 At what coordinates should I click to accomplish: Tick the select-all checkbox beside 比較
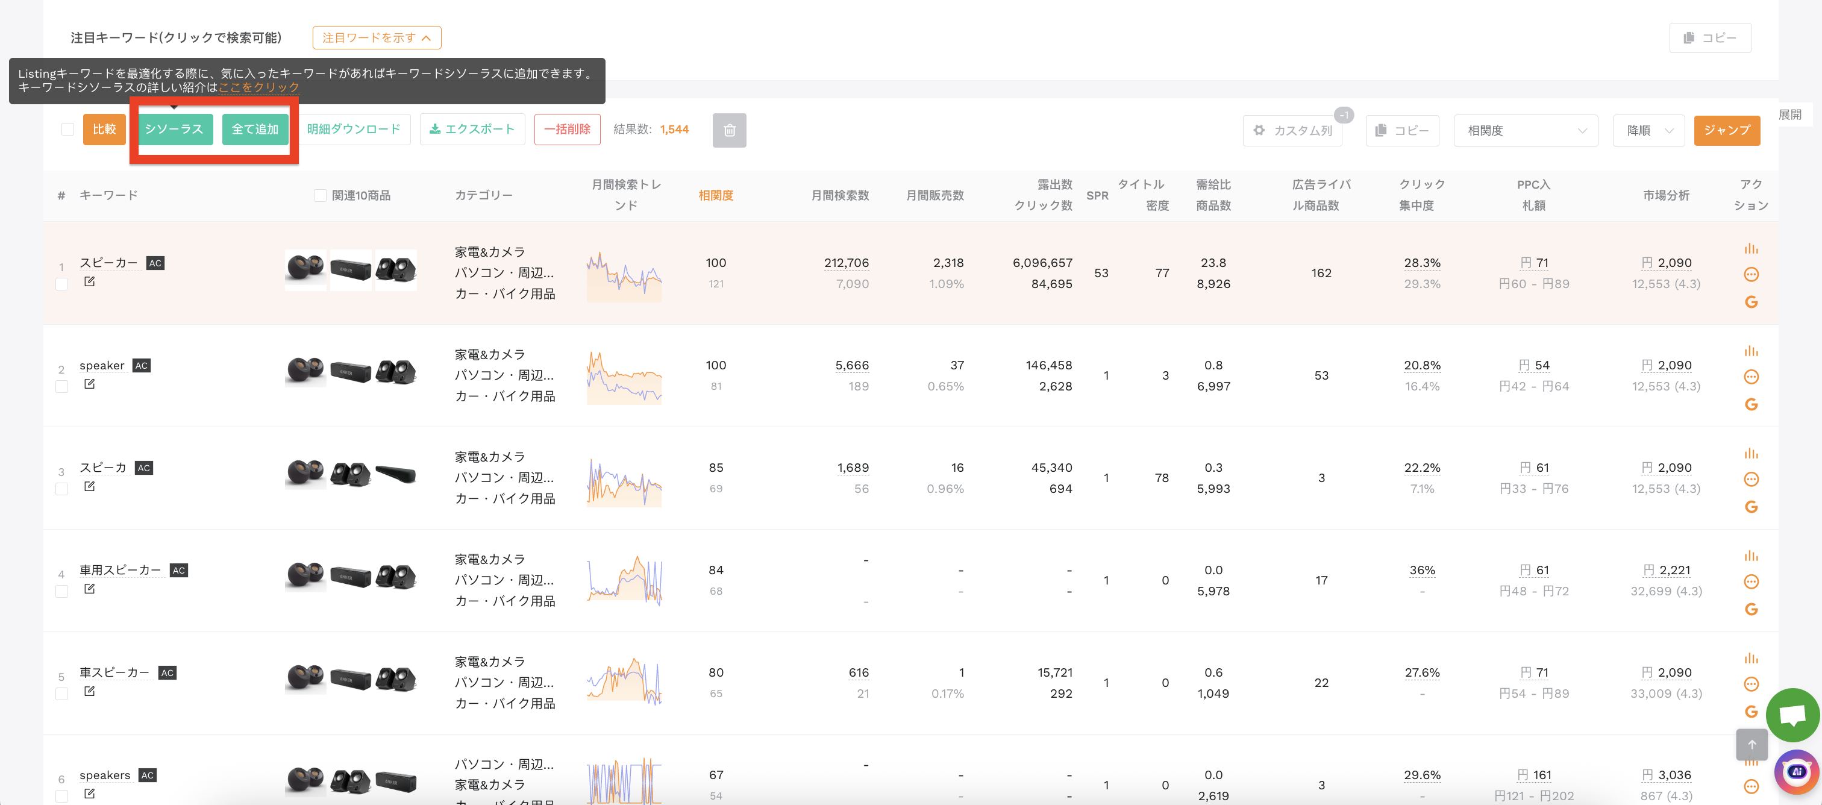(68, 130)
